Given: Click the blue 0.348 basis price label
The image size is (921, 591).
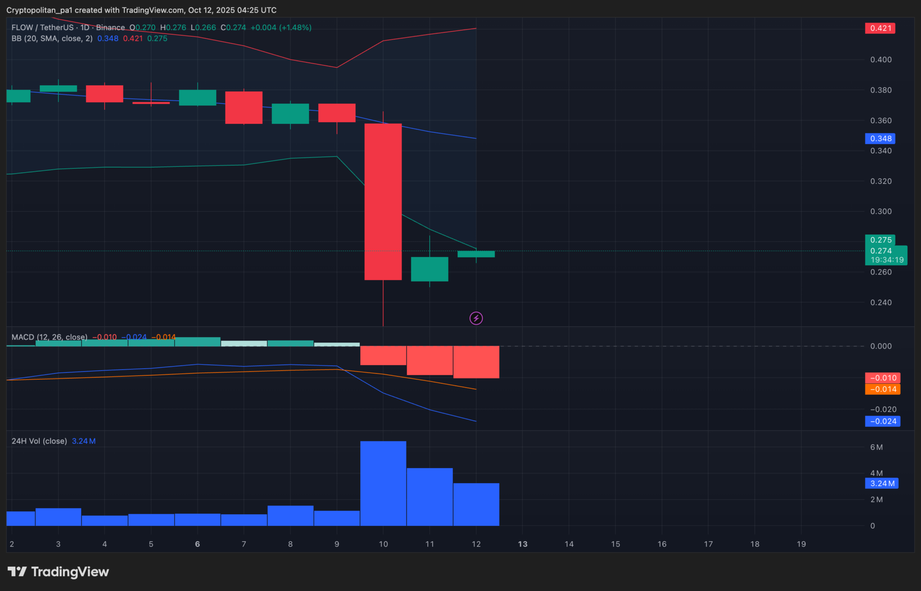Looking at the screenshot, I should tap(880, 139).
